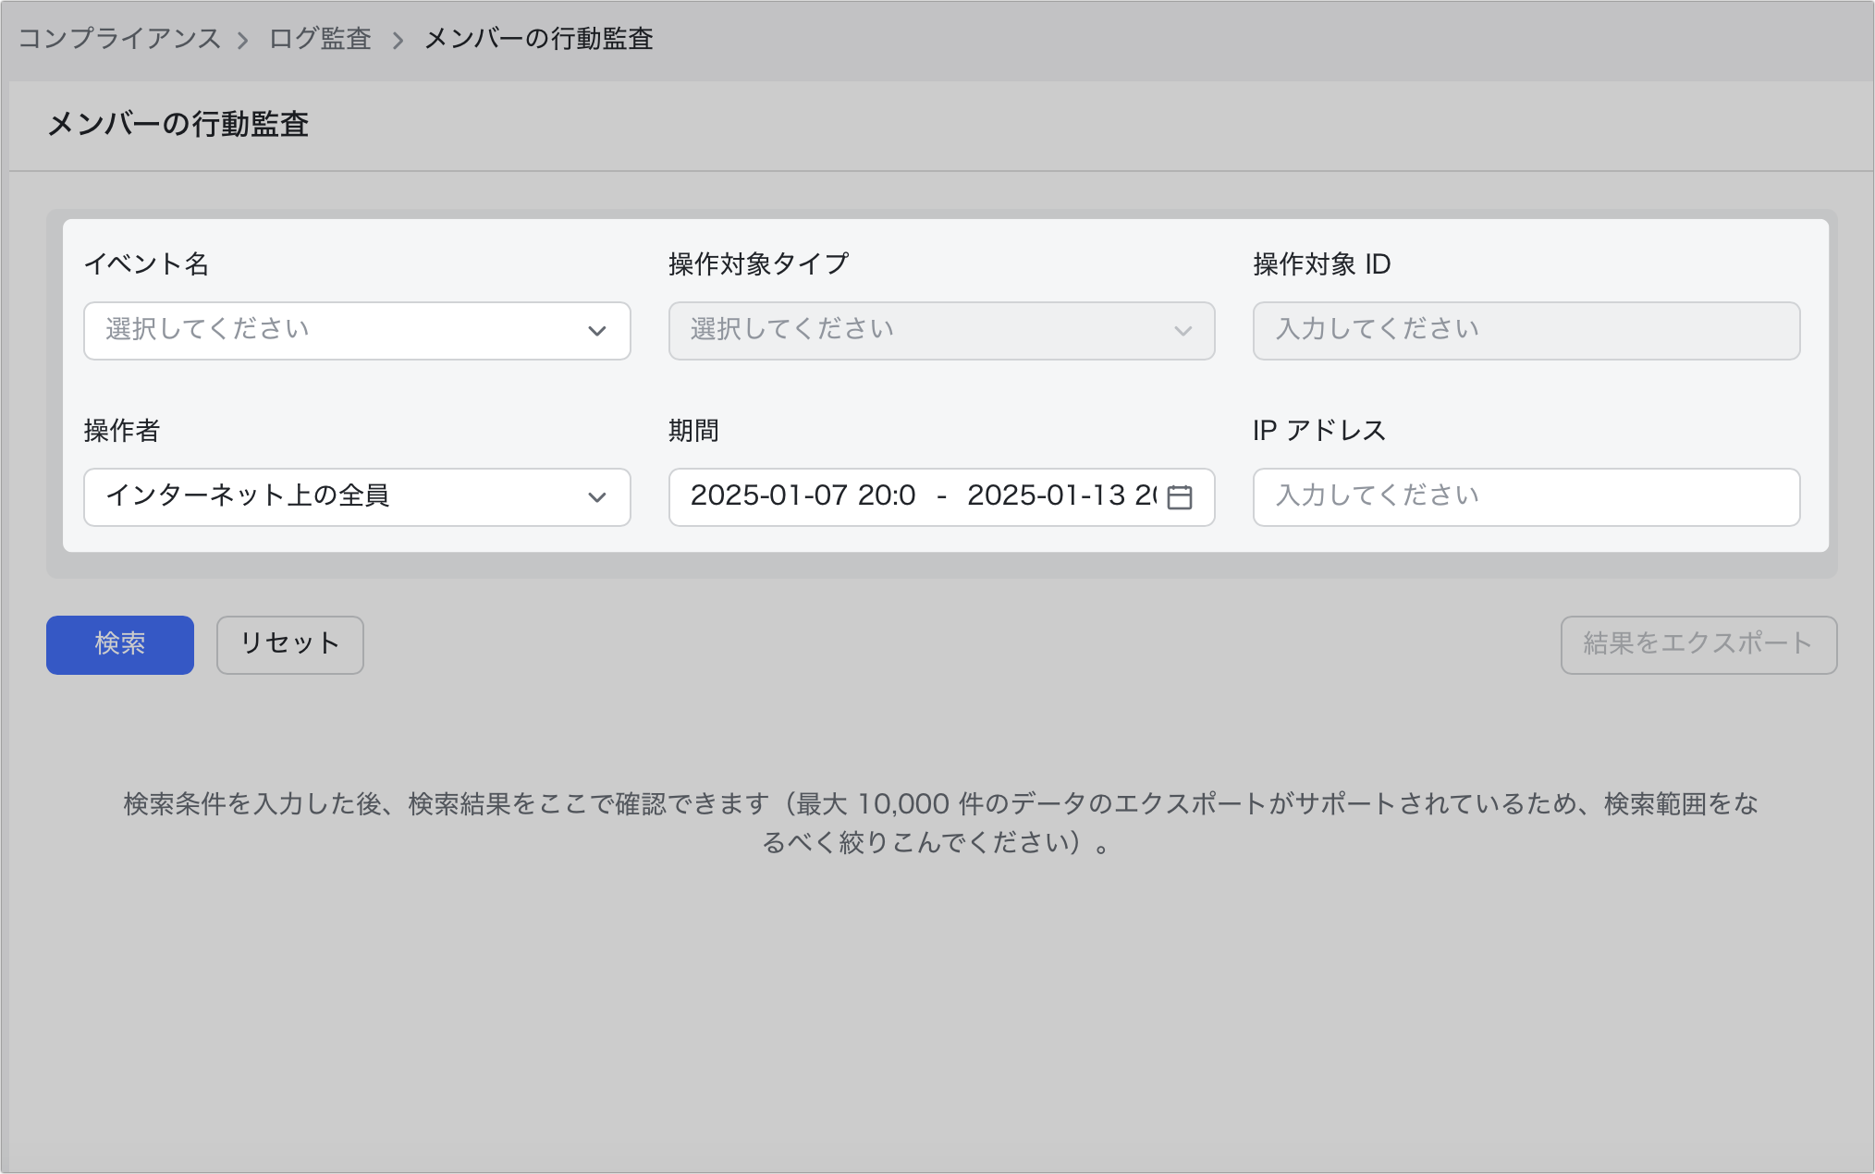Focus the IP アドレス input field

click(x=1526, y=496)
